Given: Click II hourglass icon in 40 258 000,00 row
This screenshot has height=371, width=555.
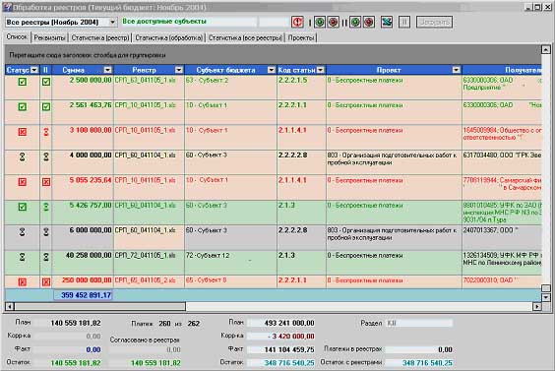Looking at the screenshot, I should (46, 257).
